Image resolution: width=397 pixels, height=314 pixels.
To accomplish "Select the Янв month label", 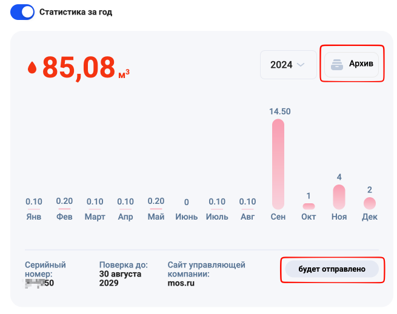I will 34,217.
